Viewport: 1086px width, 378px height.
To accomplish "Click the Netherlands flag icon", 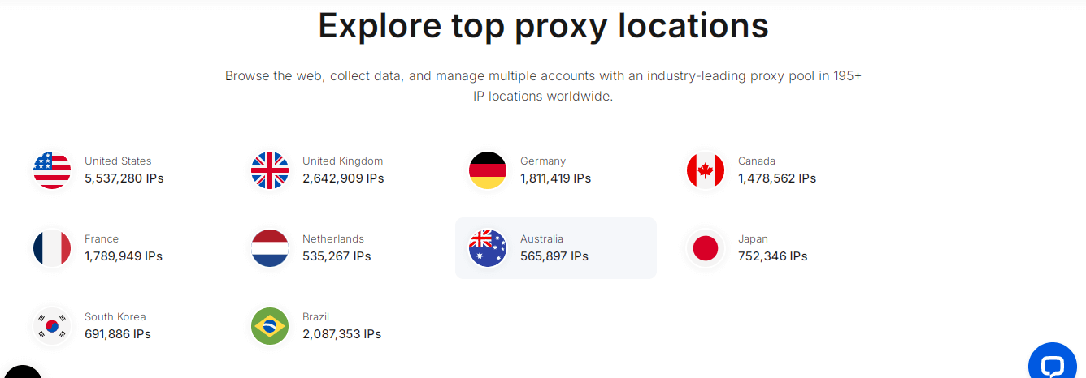I will (x=270, y=248).
